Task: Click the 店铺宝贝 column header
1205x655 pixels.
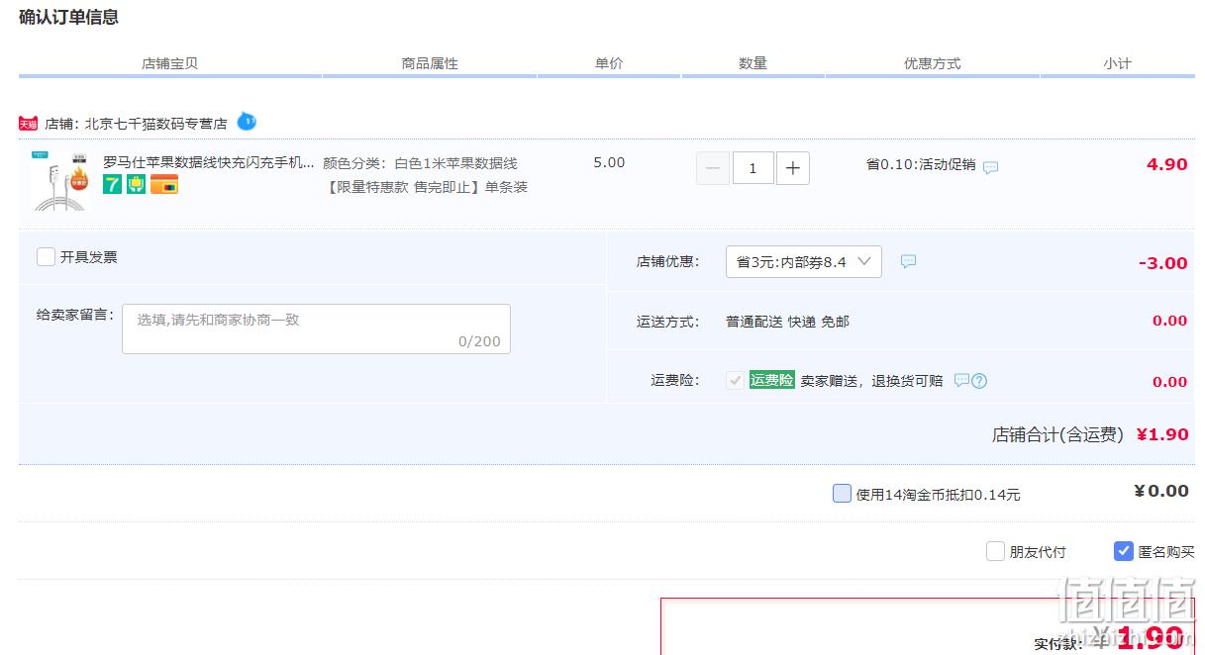Action: pyautogui.click(x=169, y=63)
